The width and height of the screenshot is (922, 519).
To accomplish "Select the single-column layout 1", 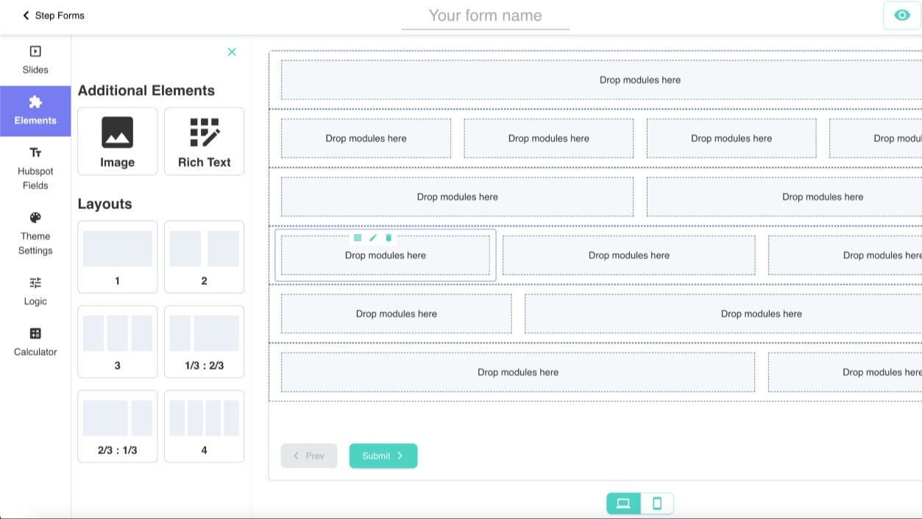I will coord(117,256).
